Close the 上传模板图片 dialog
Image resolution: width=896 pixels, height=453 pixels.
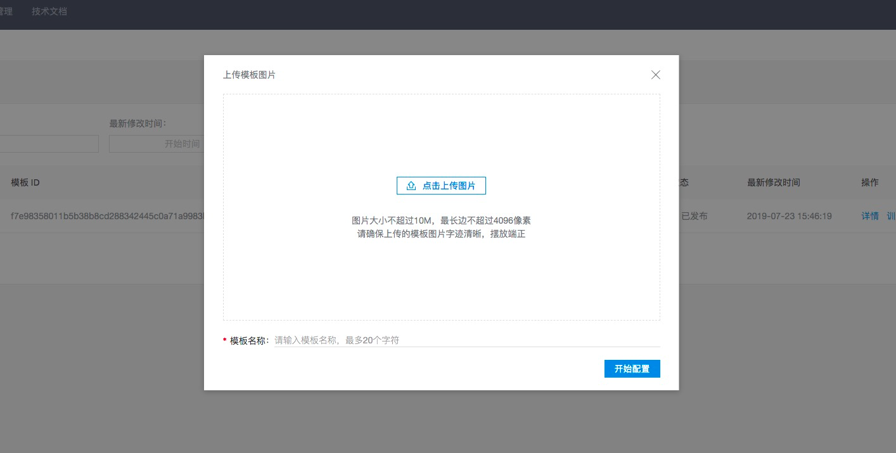pos(656,75)
